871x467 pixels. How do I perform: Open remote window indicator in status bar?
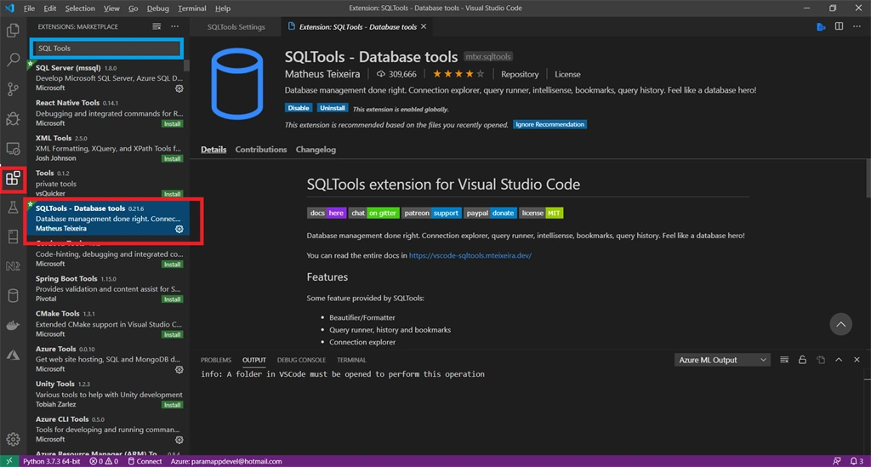9,461
